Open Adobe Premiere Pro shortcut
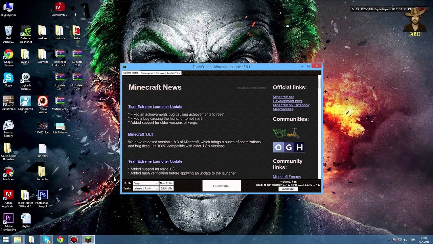This screenshot has width=433, height=244. point(8,222)
